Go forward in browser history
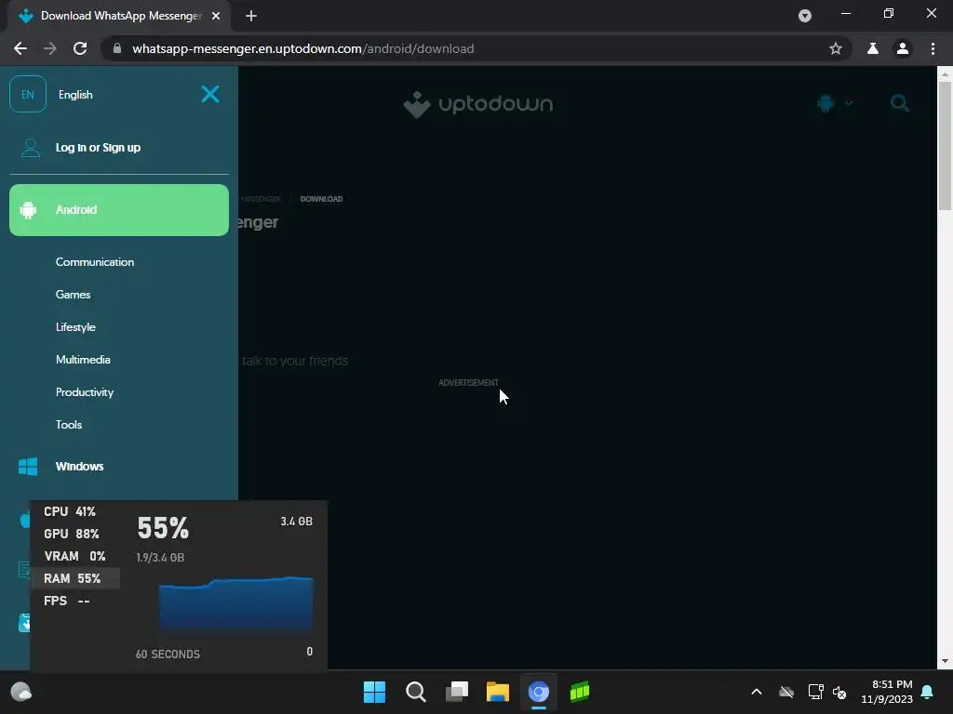Viewport: 953px width, 714px height. [50, 48]
